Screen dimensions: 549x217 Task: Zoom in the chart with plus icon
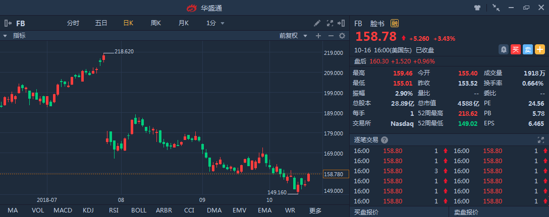318,36
